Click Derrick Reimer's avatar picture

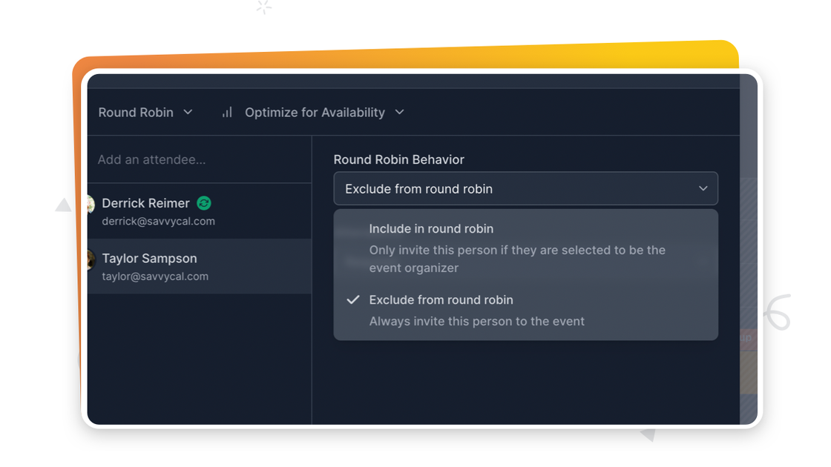click(x=91, y=204)
